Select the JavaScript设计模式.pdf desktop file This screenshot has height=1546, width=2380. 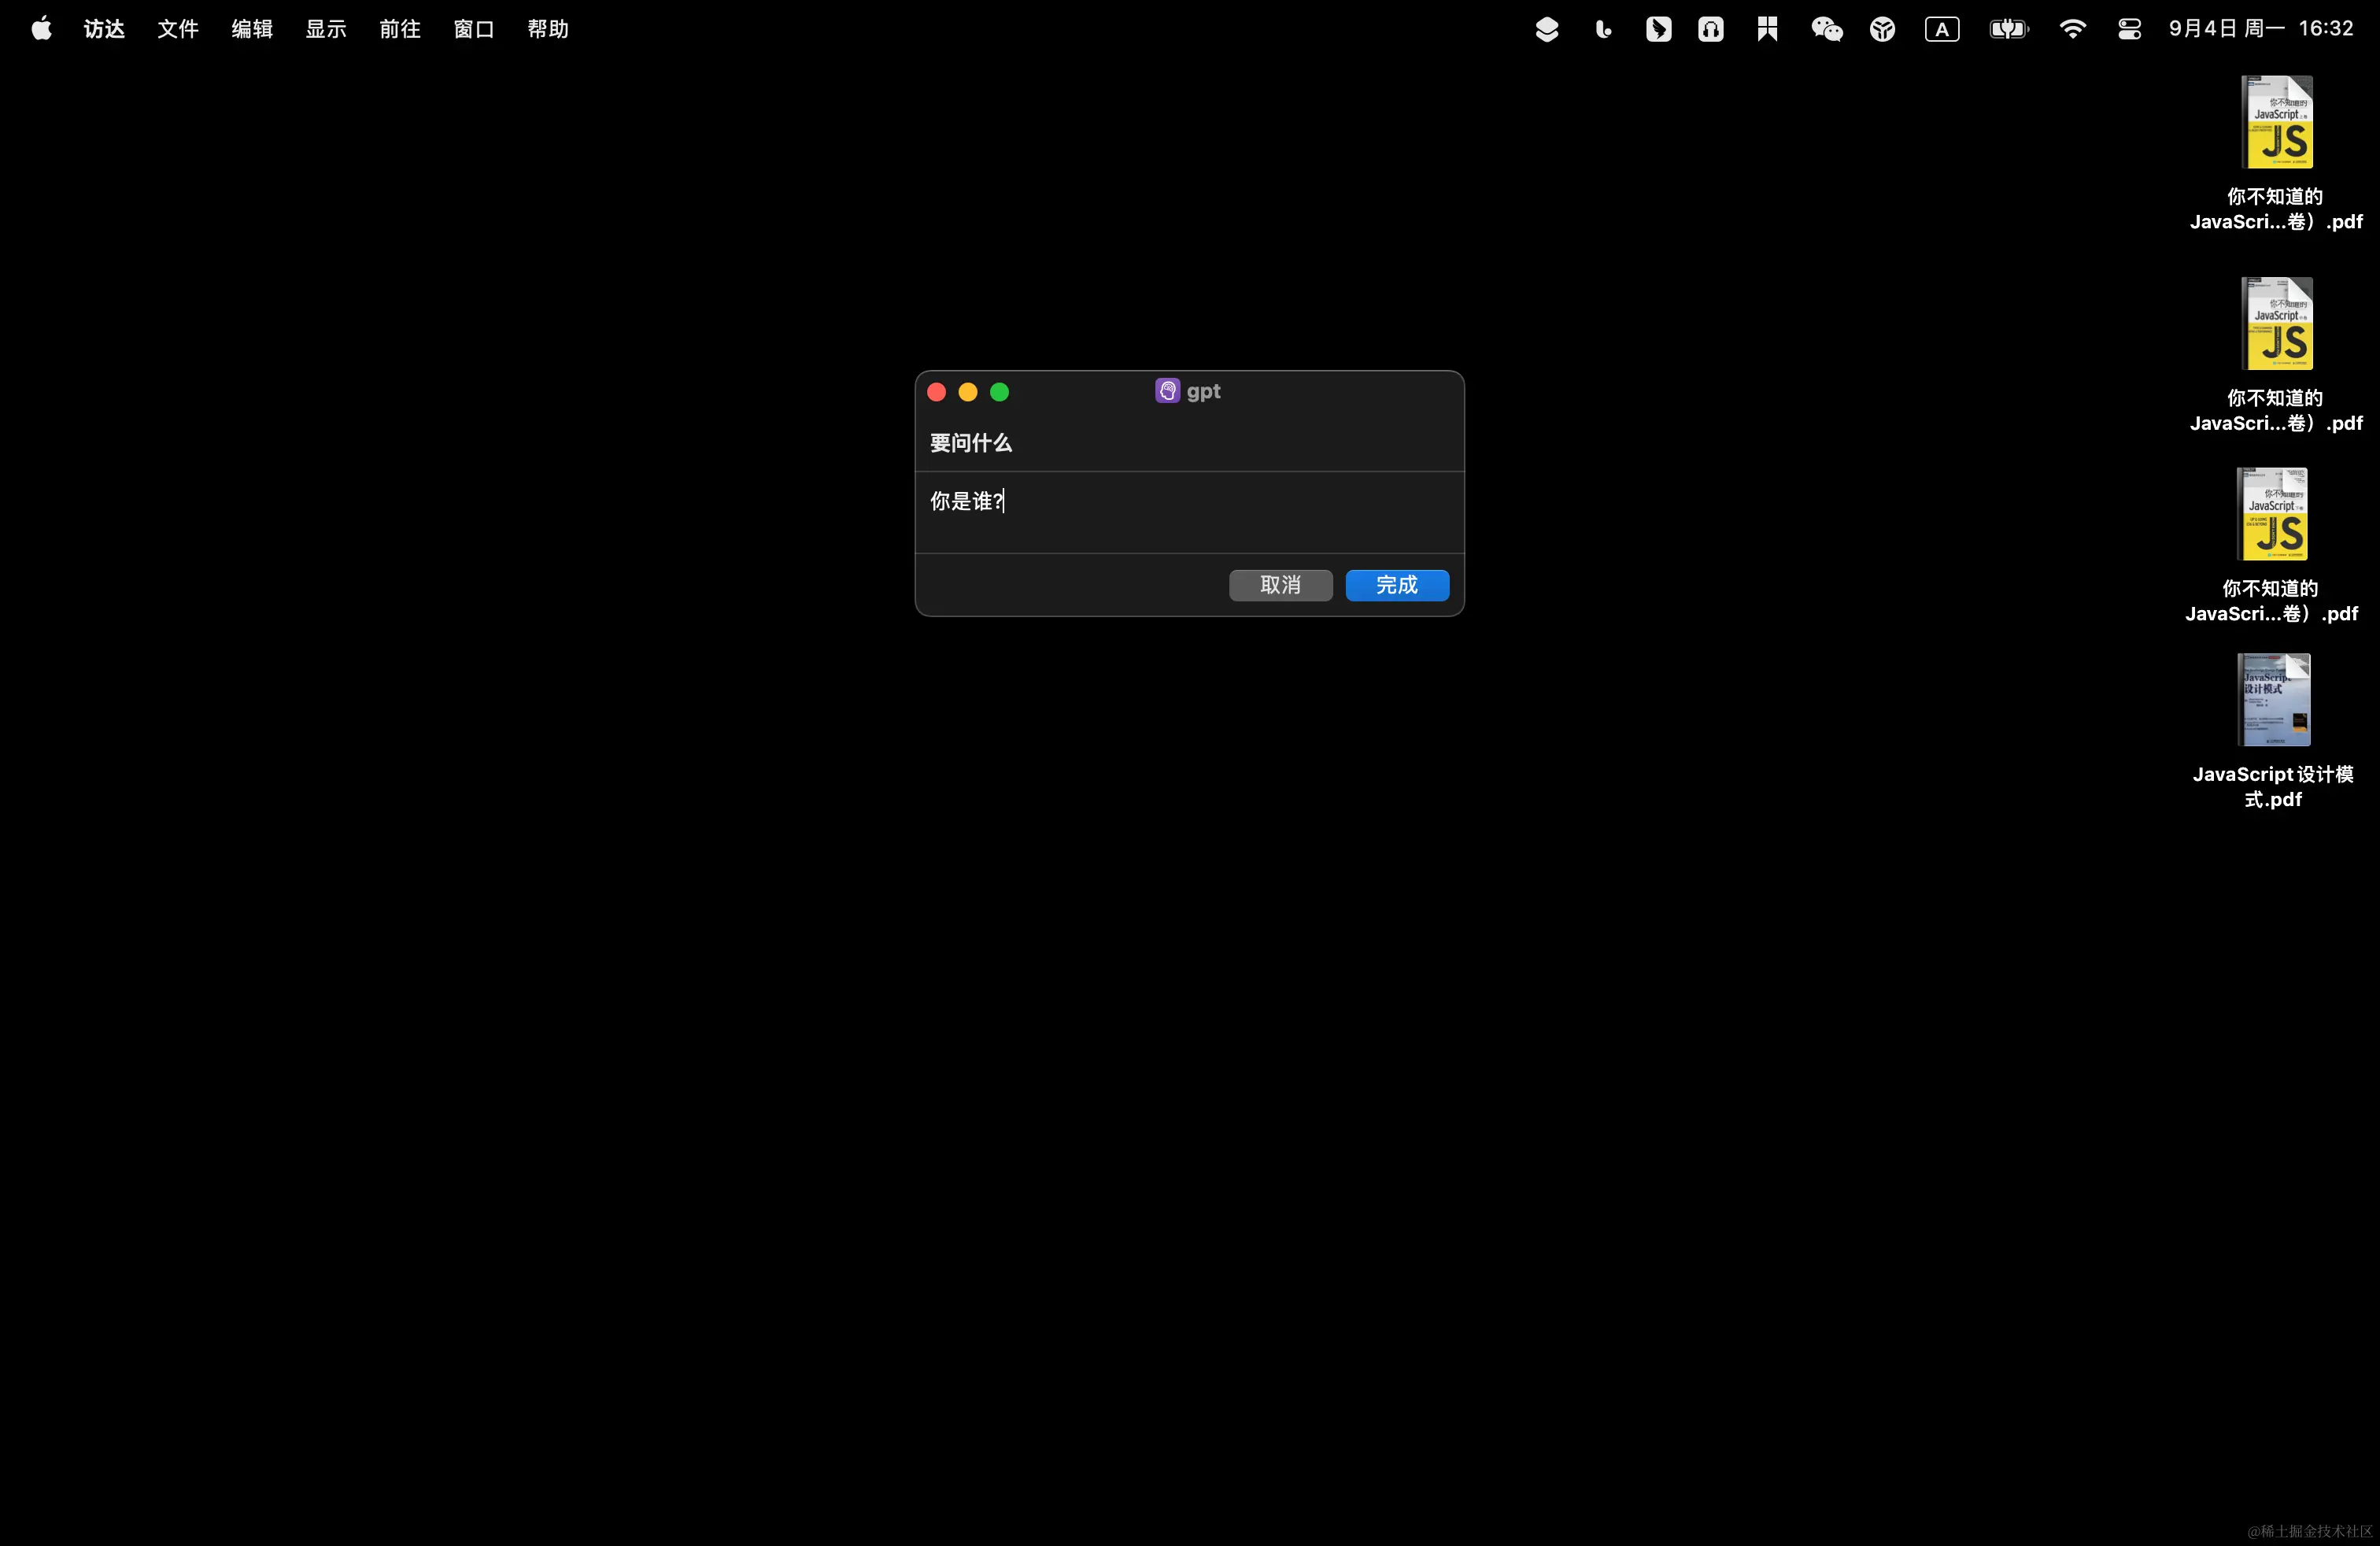pos(2273,700)
